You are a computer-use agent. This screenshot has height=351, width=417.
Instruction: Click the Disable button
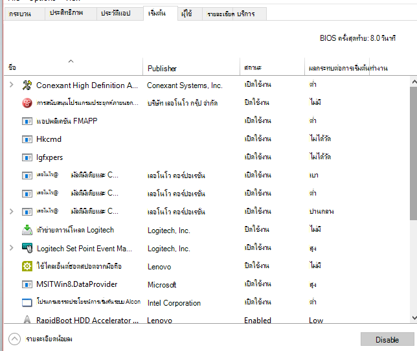[387, 339]
